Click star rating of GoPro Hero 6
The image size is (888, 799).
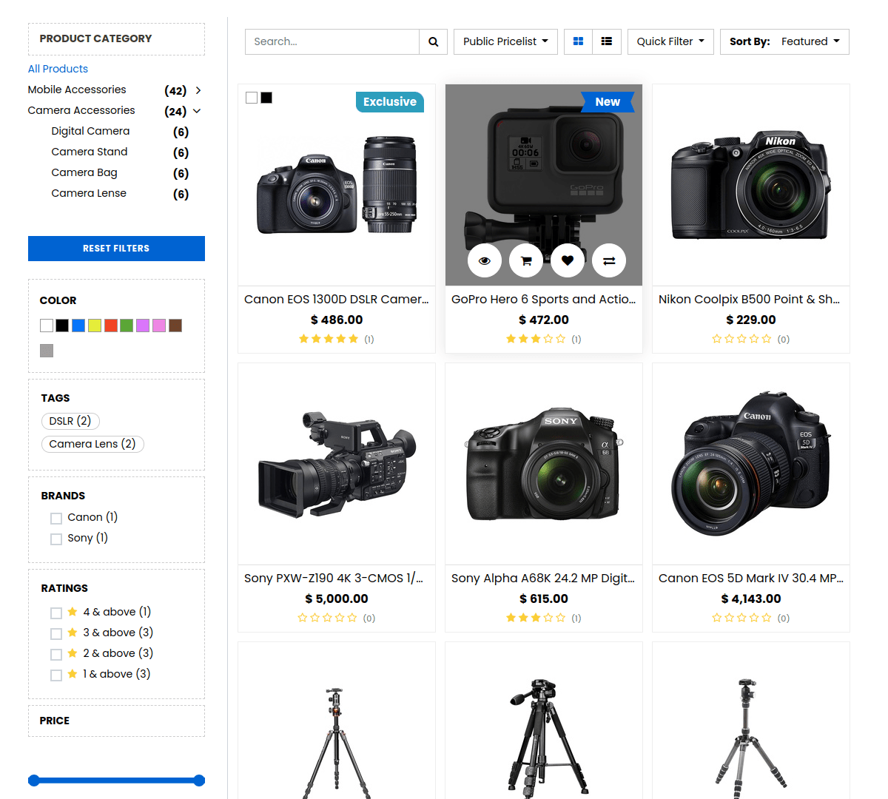pos(536,339)
